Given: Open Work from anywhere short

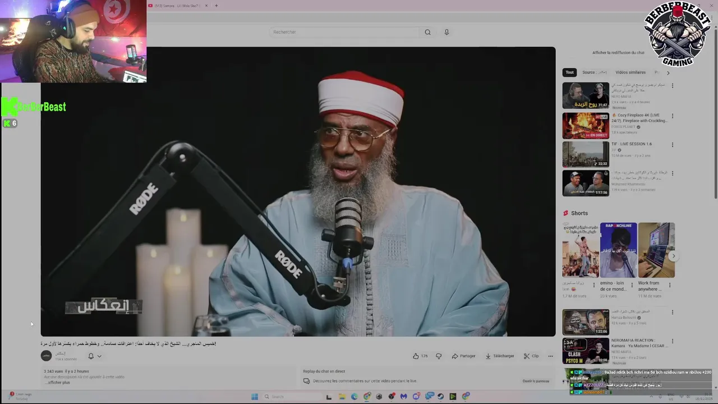Looking at the screenshot, I should click(656, 250).
